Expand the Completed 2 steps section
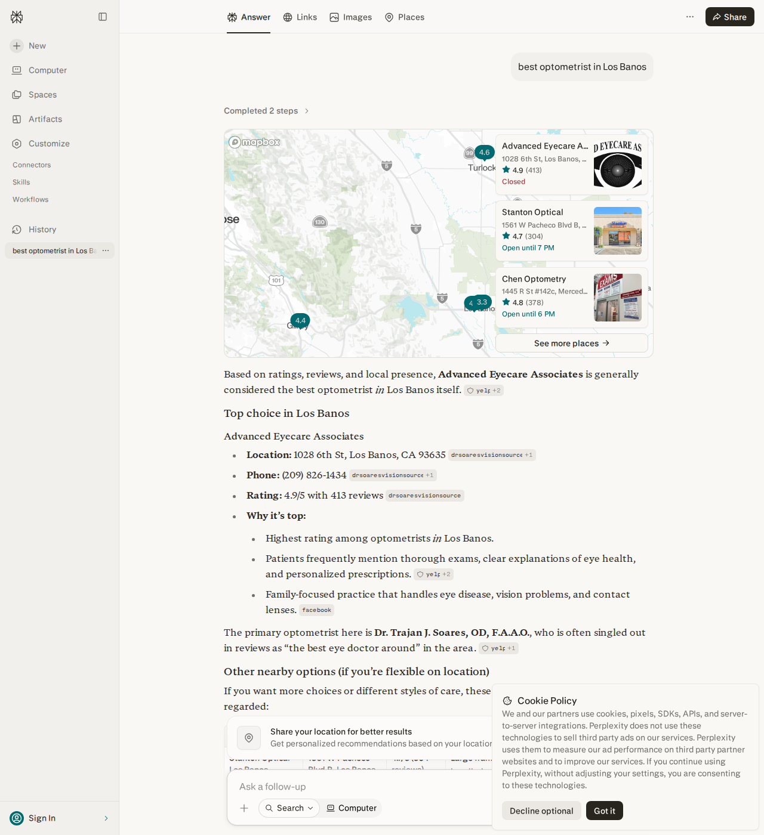This screenshot has height=835, width=764. pos(266,111)
